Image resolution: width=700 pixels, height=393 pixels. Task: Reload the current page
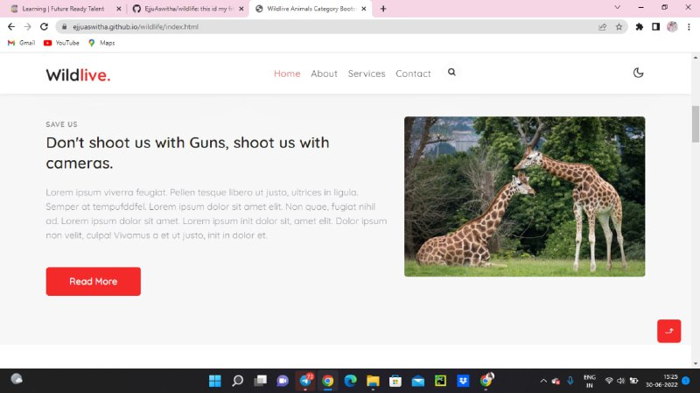point(44,27)
